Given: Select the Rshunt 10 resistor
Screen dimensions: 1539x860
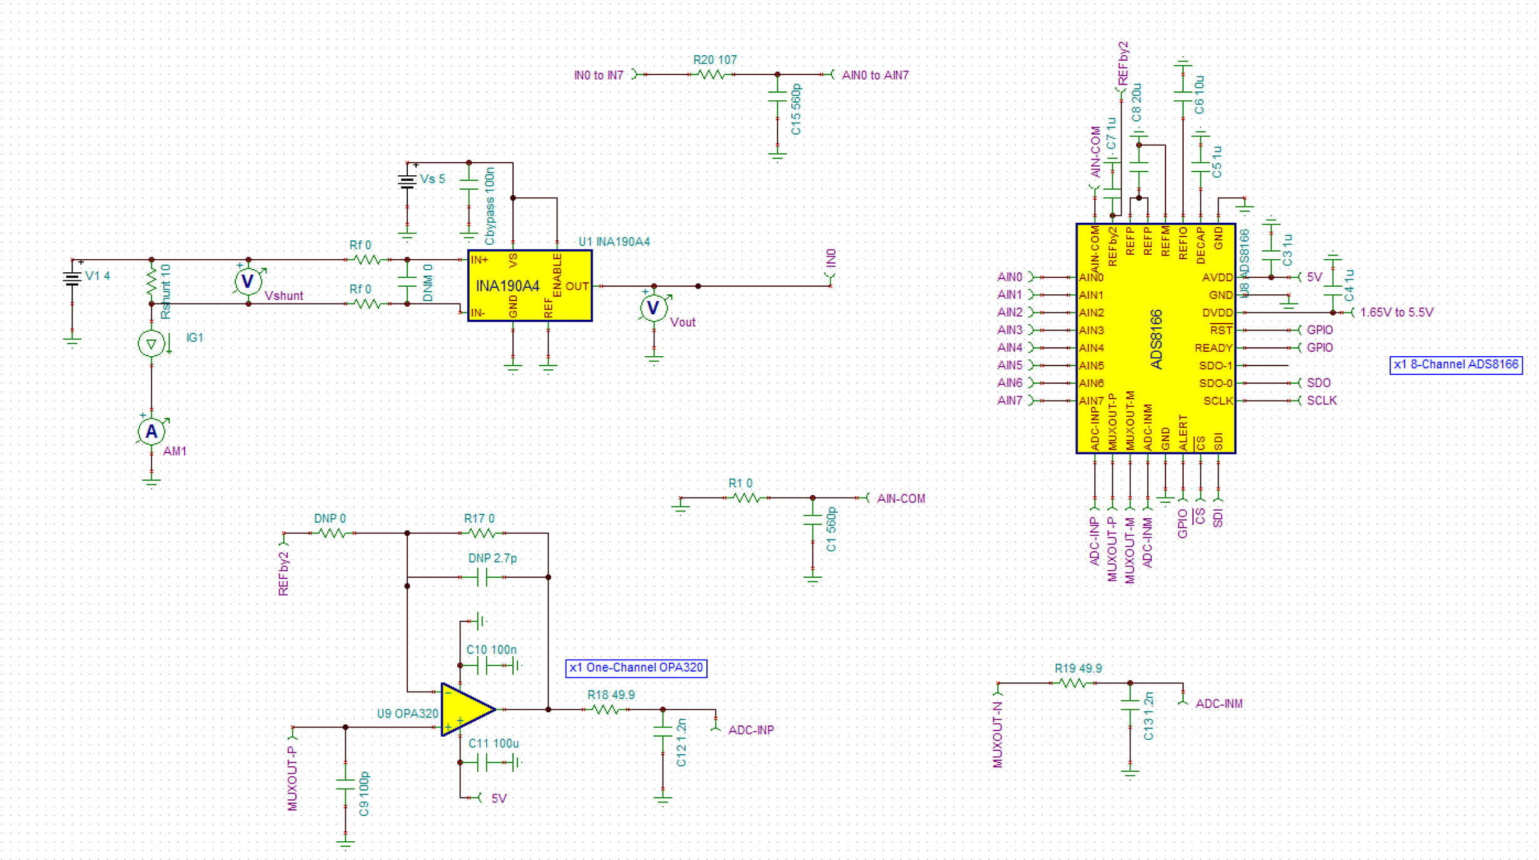Looking at the screenshot, I should [151, 282].
